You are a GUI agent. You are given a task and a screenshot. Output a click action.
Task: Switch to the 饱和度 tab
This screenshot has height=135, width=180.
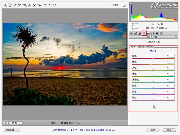coord(141,47)
